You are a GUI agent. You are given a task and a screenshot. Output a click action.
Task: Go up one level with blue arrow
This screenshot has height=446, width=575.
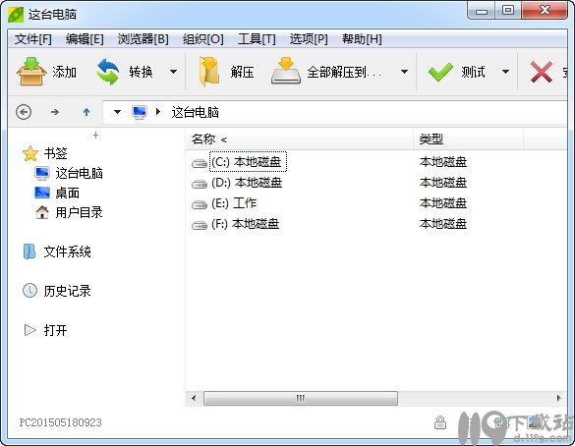coord(86,112)
